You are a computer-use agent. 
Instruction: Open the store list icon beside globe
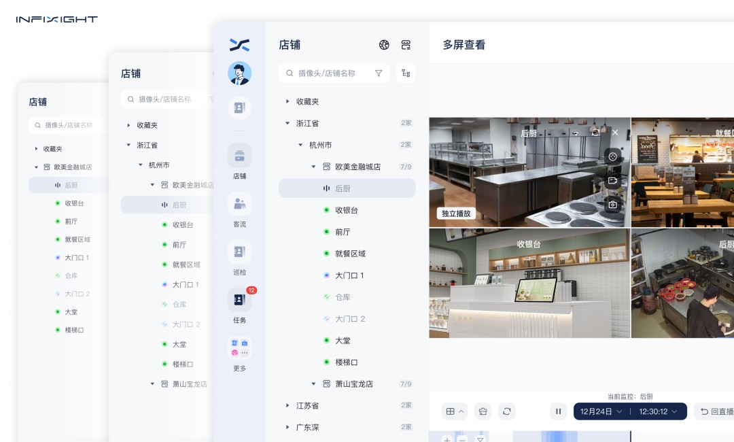(x=406, y=45)
